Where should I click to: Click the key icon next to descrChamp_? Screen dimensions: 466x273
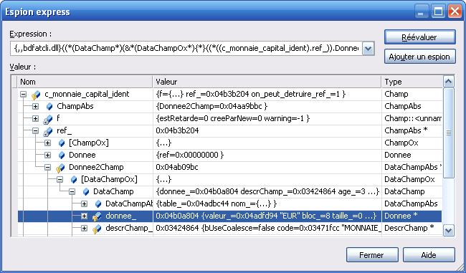coord(97,229)
